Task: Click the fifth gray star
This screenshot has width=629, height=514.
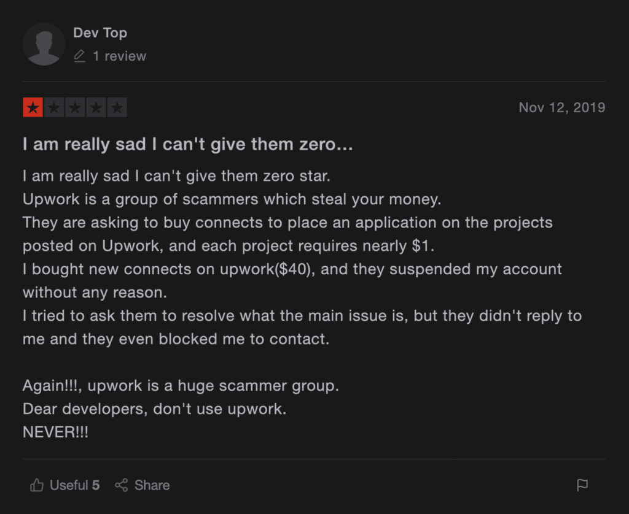Action: point(117,109)
